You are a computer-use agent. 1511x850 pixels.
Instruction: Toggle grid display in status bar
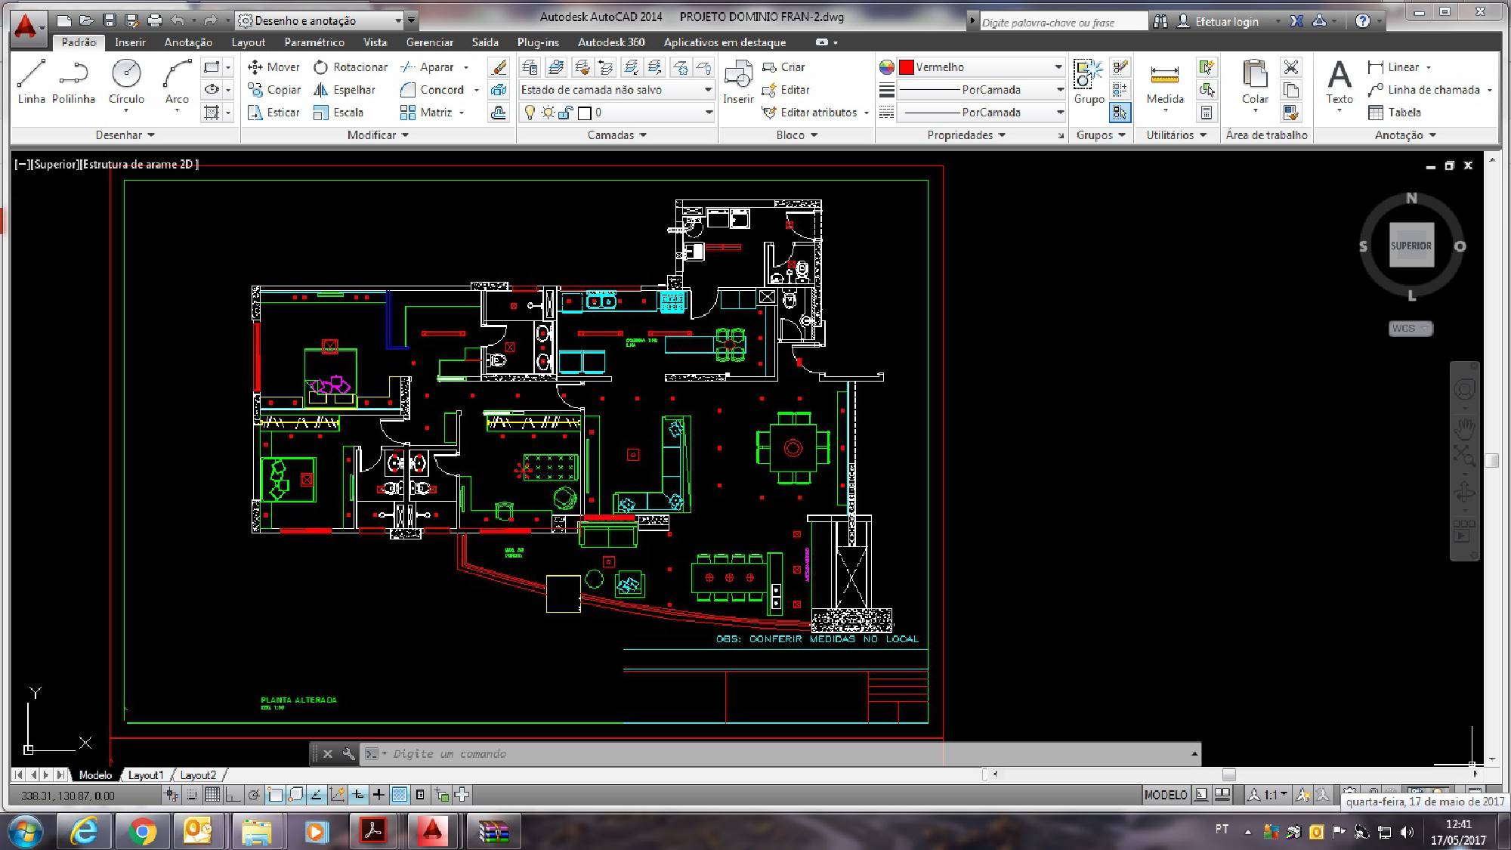tap(212, 795)
